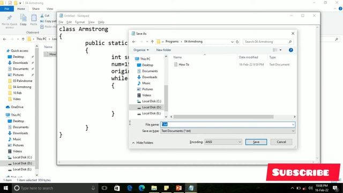Screen dimensions: 343x193
Task: Select Programs in the dialog breadcrumb
Action: click(172, 42)
